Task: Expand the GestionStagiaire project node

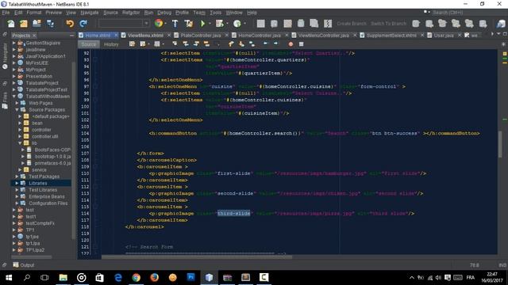Action: (x=14, y=43)
